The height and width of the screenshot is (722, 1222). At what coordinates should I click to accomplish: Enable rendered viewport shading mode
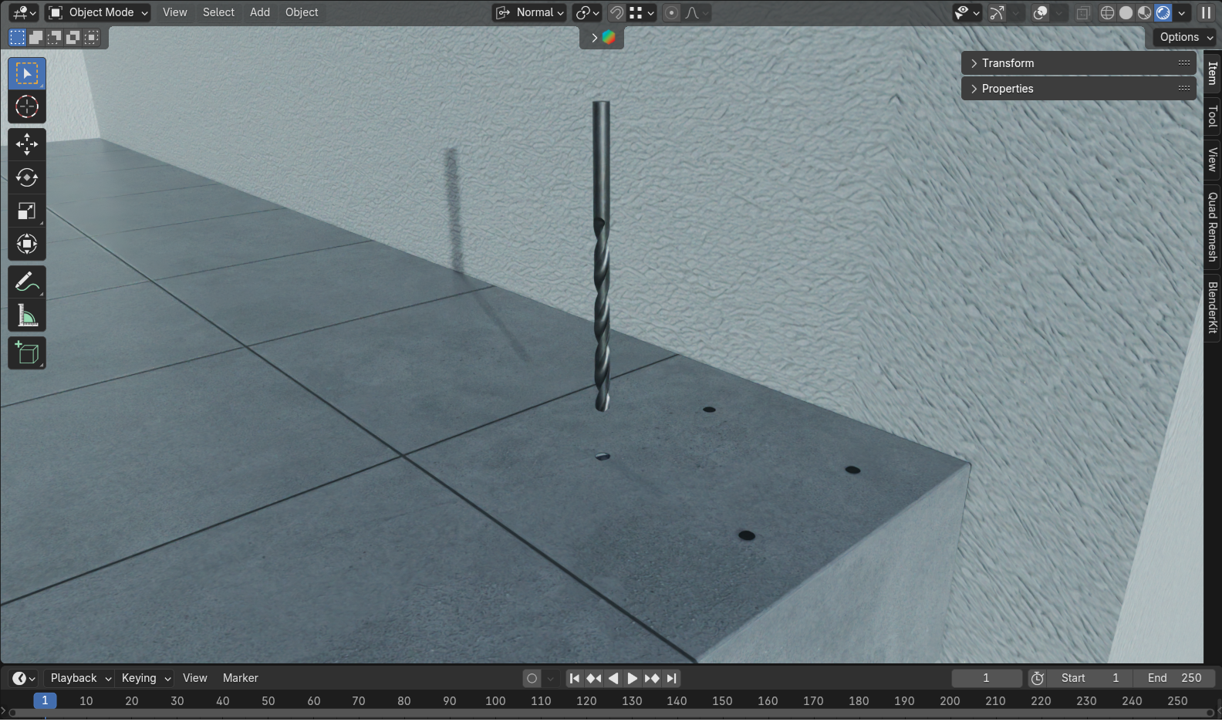click(1163, 12)
